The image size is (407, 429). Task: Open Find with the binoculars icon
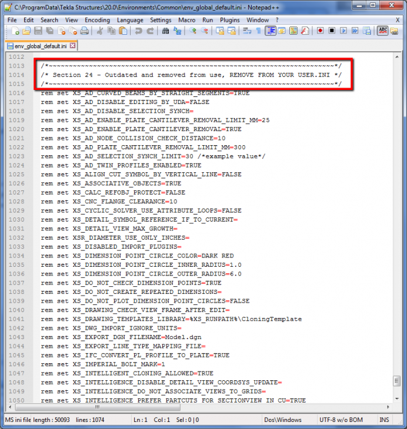pos(165,31)
